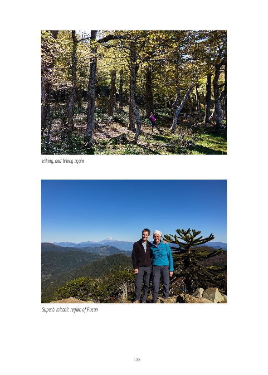Click the man in black jacket

coord(142,265)
